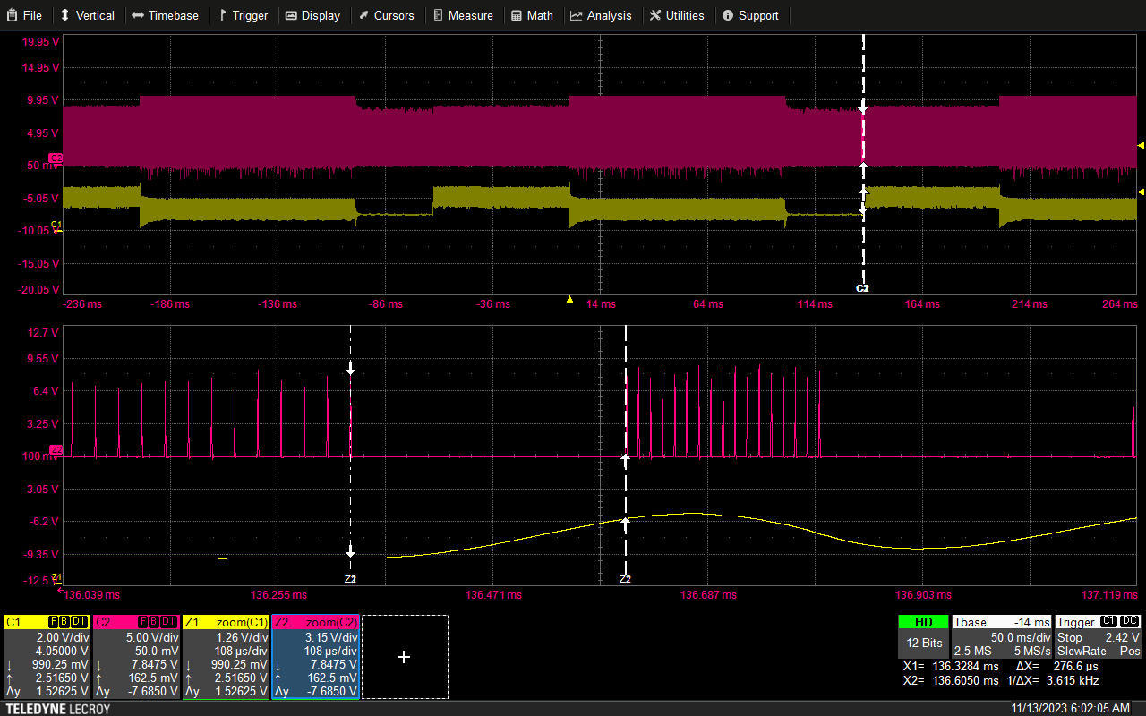Screen dimensions: 1146x716
Task: Open the Vertical menu
Action: 87,15
